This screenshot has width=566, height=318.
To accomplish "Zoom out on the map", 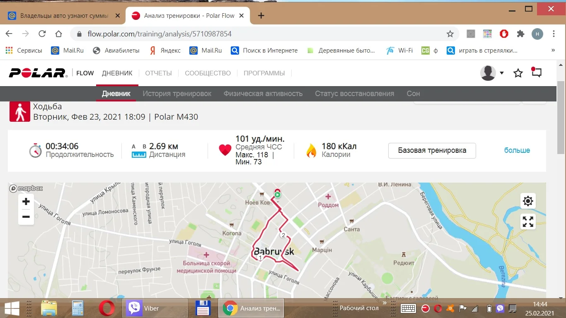I will pyautogui.click(x=26, y=217).
